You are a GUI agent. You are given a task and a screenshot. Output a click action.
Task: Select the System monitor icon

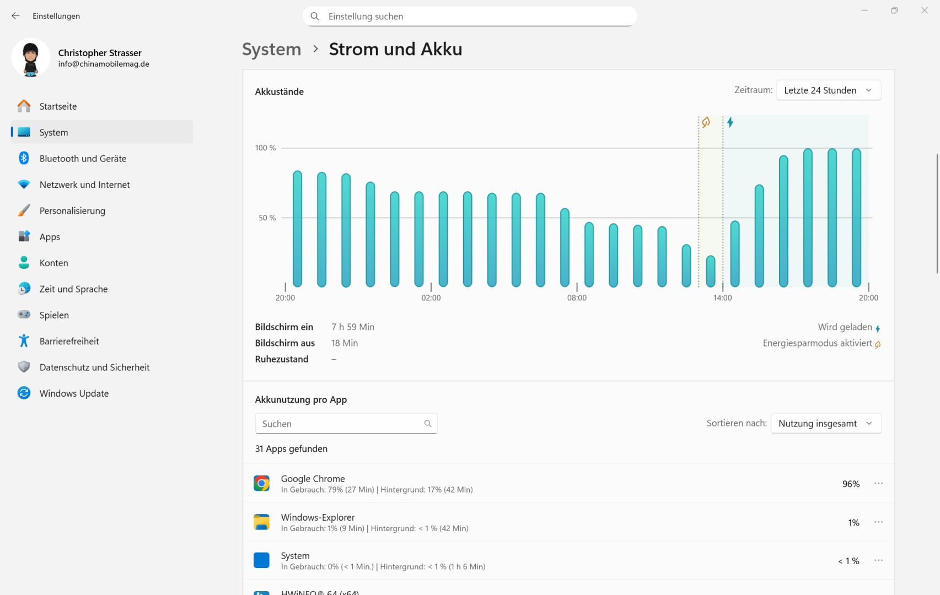click(24, 132)
